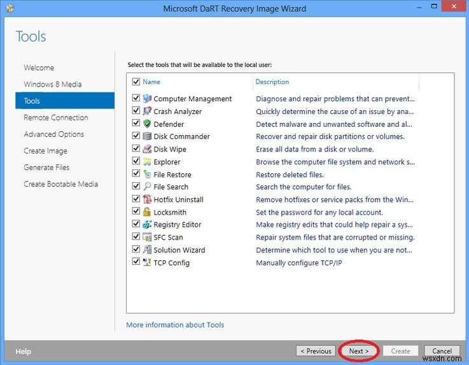469x365 pixels.
Task: Click the Next button
Action: [x=359, y=351]
